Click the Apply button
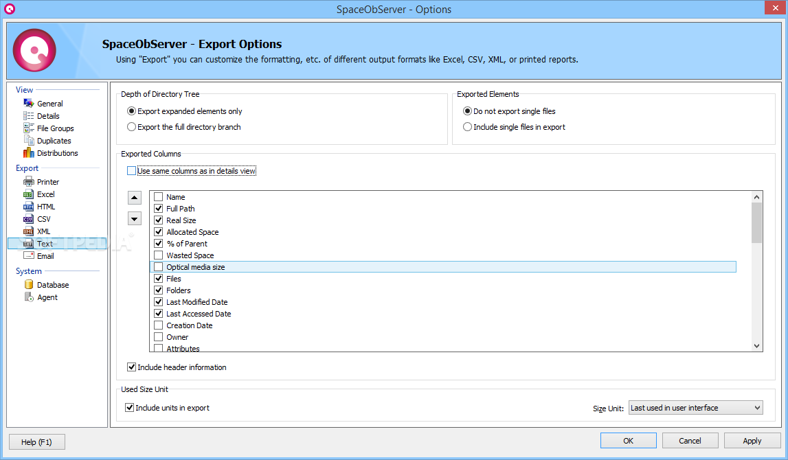 point(752,440)
